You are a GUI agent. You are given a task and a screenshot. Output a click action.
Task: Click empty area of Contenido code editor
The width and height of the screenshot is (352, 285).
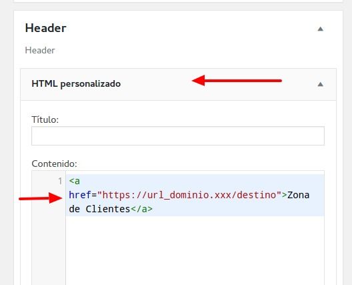[x=195, y=250]
